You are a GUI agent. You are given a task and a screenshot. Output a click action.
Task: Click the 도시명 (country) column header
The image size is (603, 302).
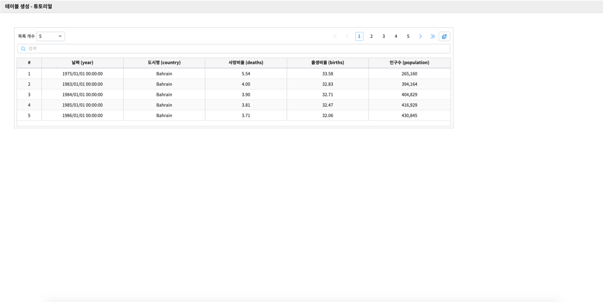point(164,62)
